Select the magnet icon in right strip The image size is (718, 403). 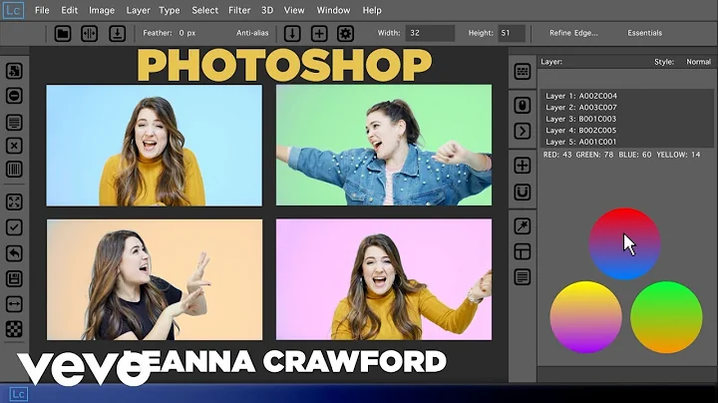(522, 193)
